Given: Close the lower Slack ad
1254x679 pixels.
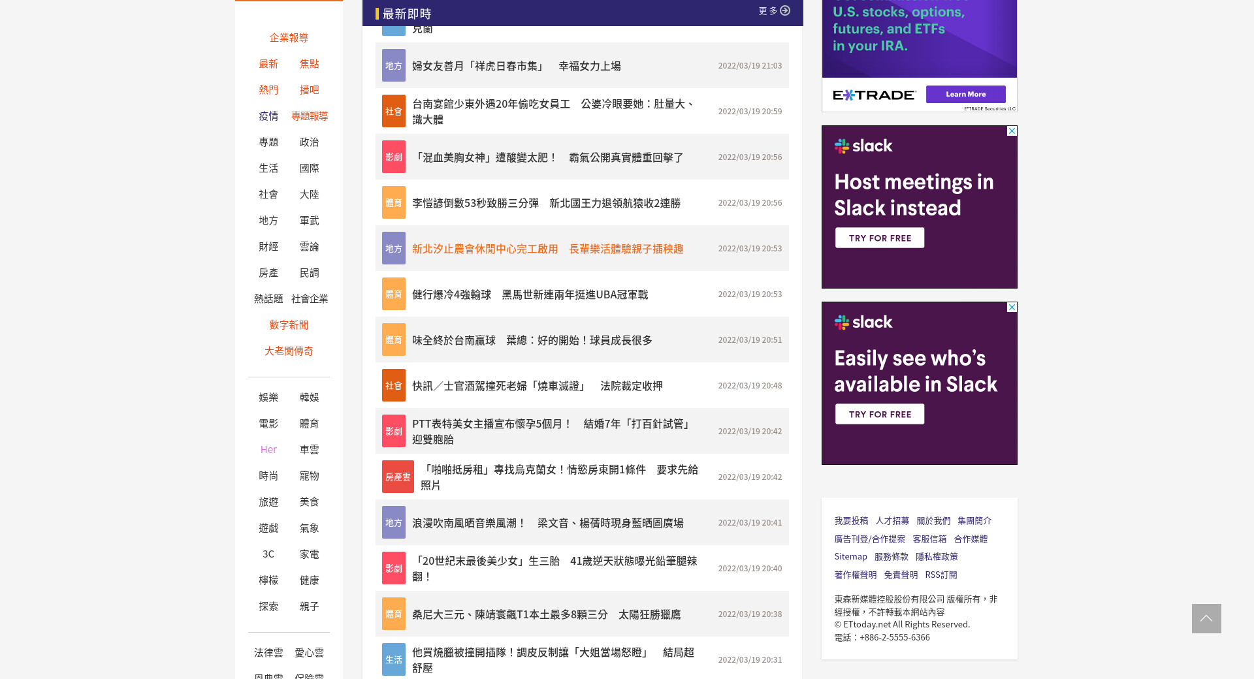Looking at the screenshot, I should [x=1012, y=308].
